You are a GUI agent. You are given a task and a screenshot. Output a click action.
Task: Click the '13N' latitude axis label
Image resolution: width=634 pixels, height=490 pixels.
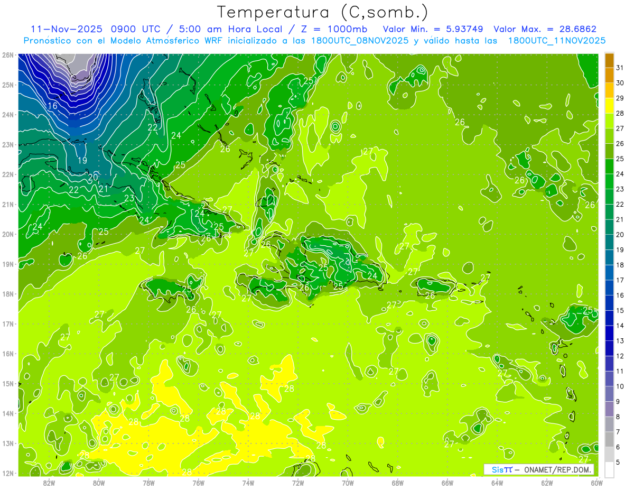pos(8,443)
